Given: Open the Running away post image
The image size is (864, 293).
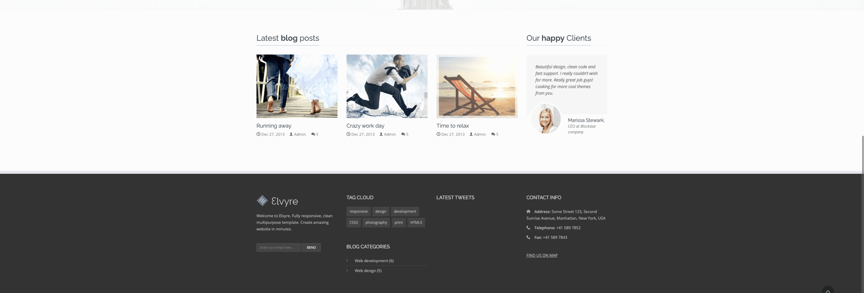Looking at the screenshot, I should (x=297, y=86).
